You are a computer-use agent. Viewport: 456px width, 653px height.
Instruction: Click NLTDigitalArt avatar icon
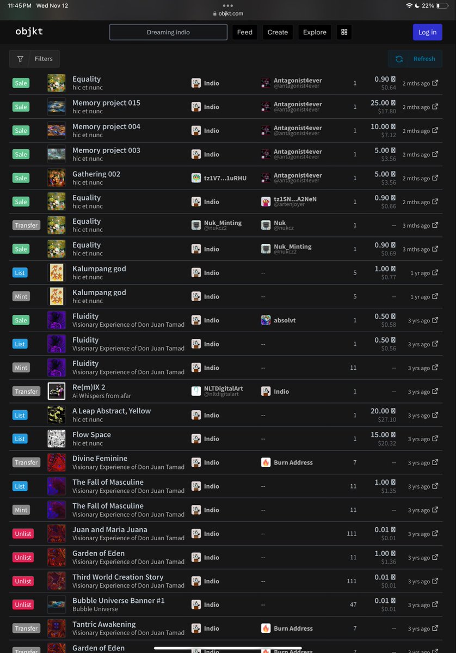[196, 391]
